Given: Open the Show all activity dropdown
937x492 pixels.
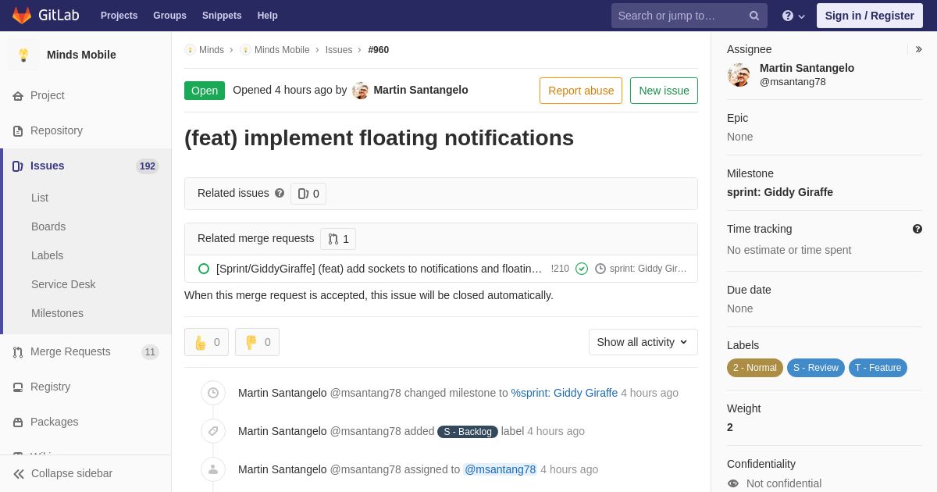Looking at the screenshot, I should pyautogui.click(x=643, y=342).
